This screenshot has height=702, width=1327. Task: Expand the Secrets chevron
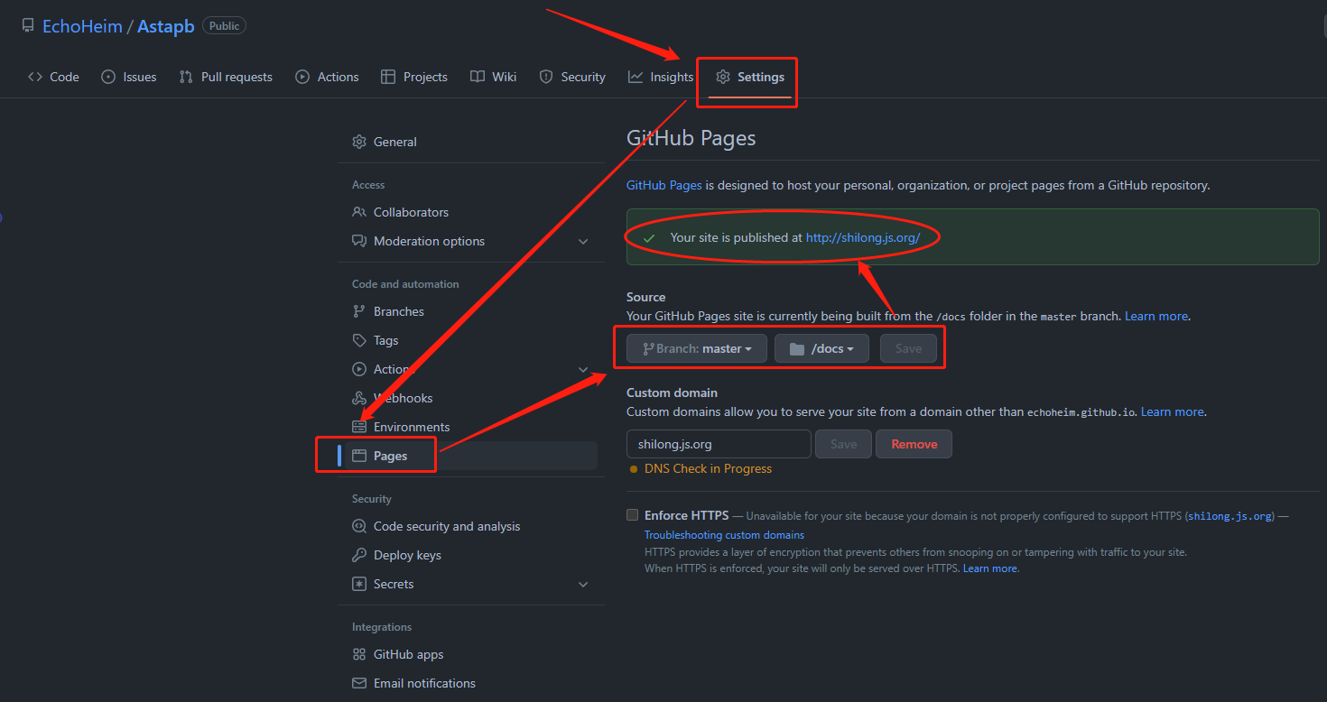583,584
